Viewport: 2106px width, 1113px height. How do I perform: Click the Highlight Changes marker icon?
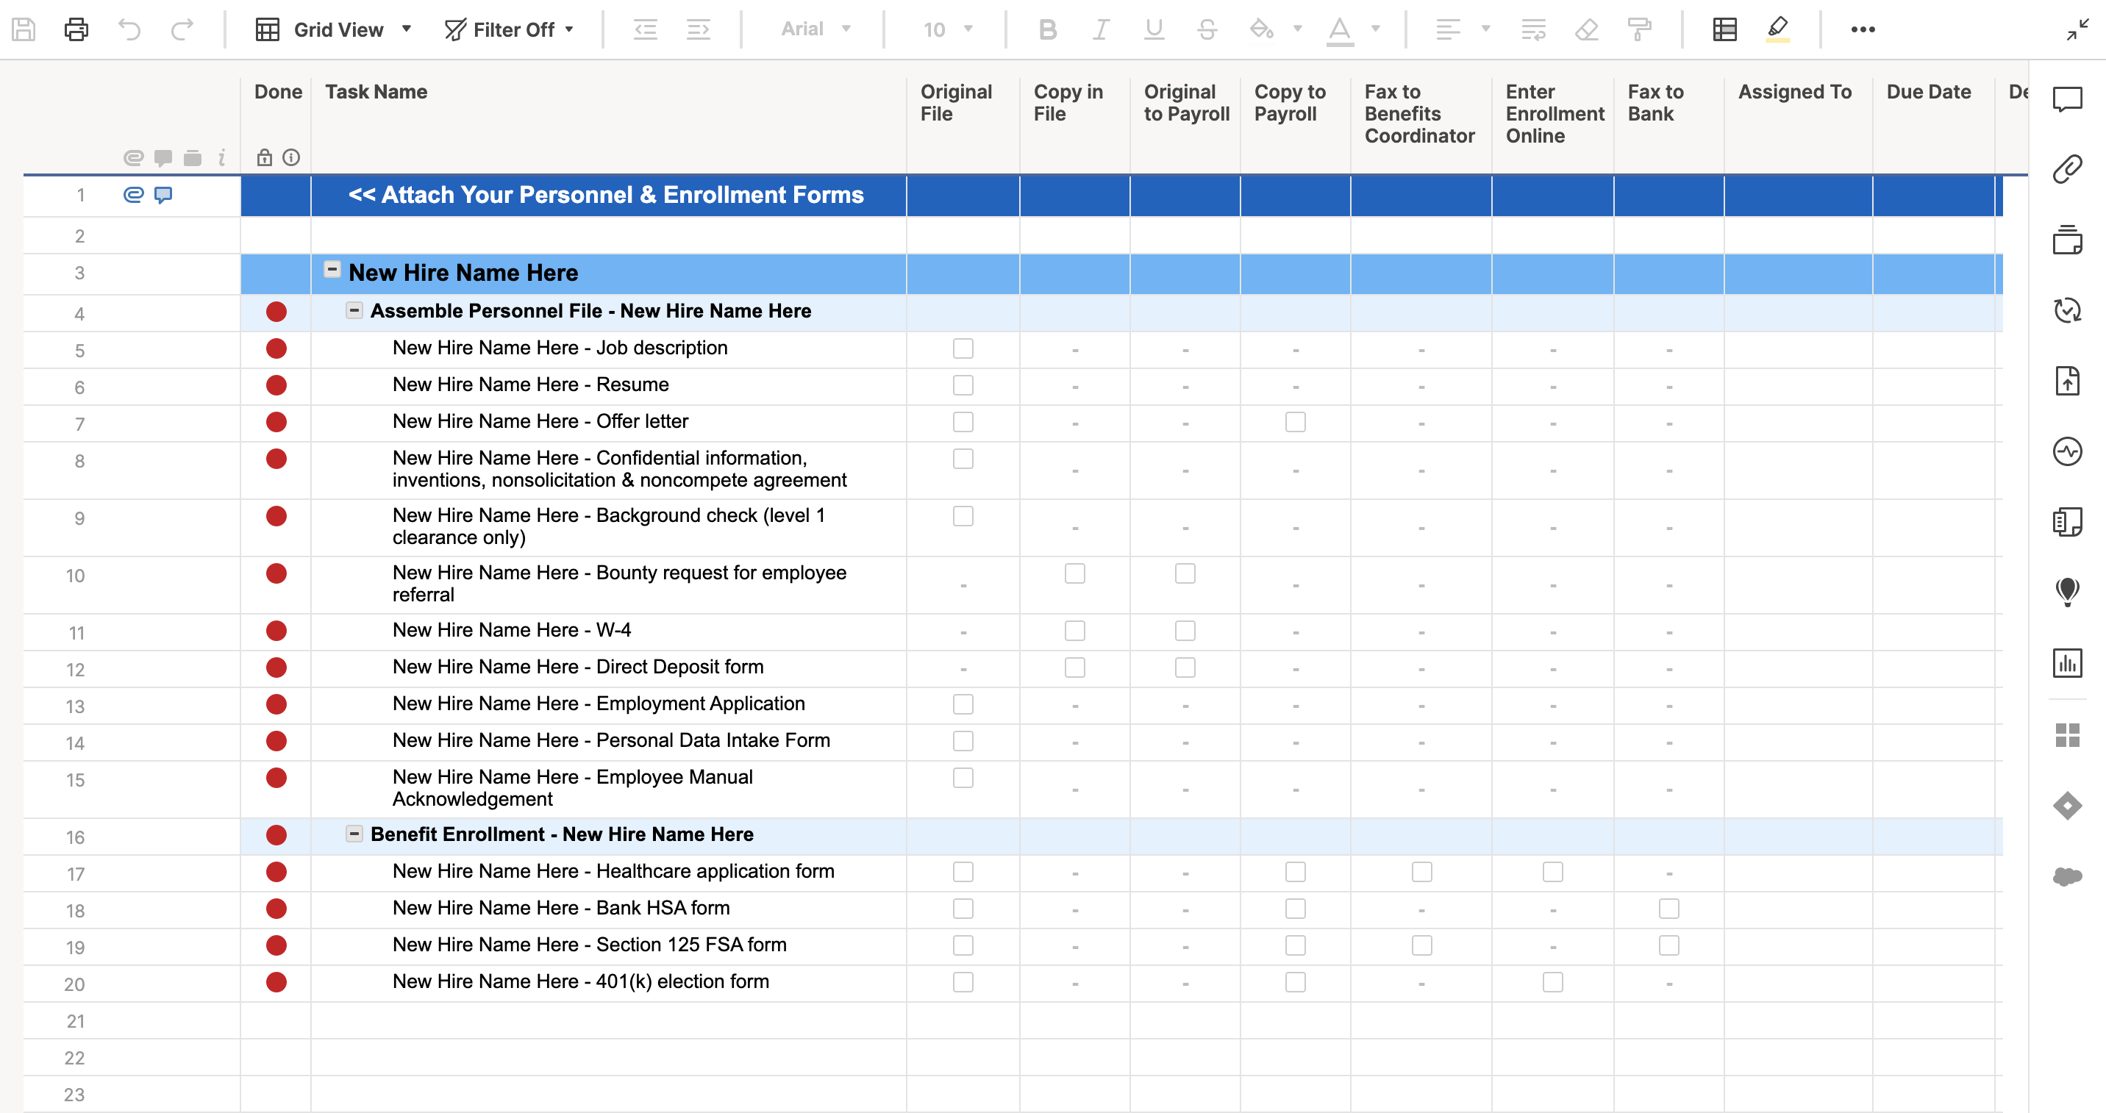(1777, 29)
